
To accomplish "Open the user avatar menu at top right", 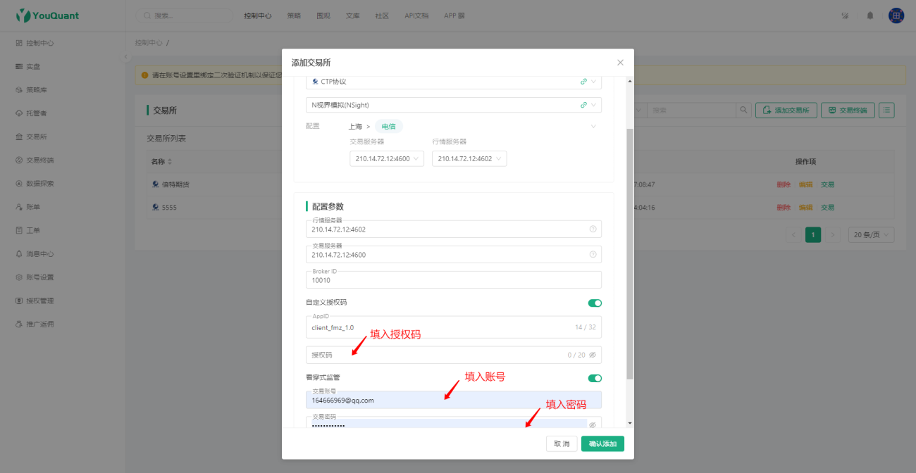I will click(x=896, y=15).
